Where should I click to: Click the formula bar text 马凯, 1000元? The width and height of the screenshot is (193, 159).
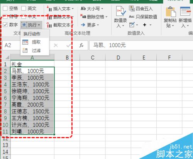[109, 45]
